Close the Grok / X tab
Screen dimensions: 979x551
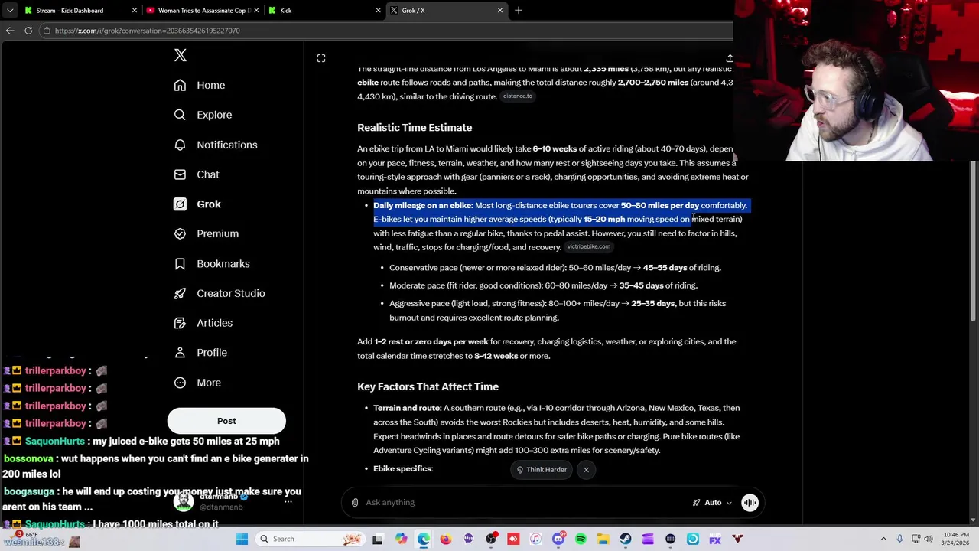[x=500, y=11]
